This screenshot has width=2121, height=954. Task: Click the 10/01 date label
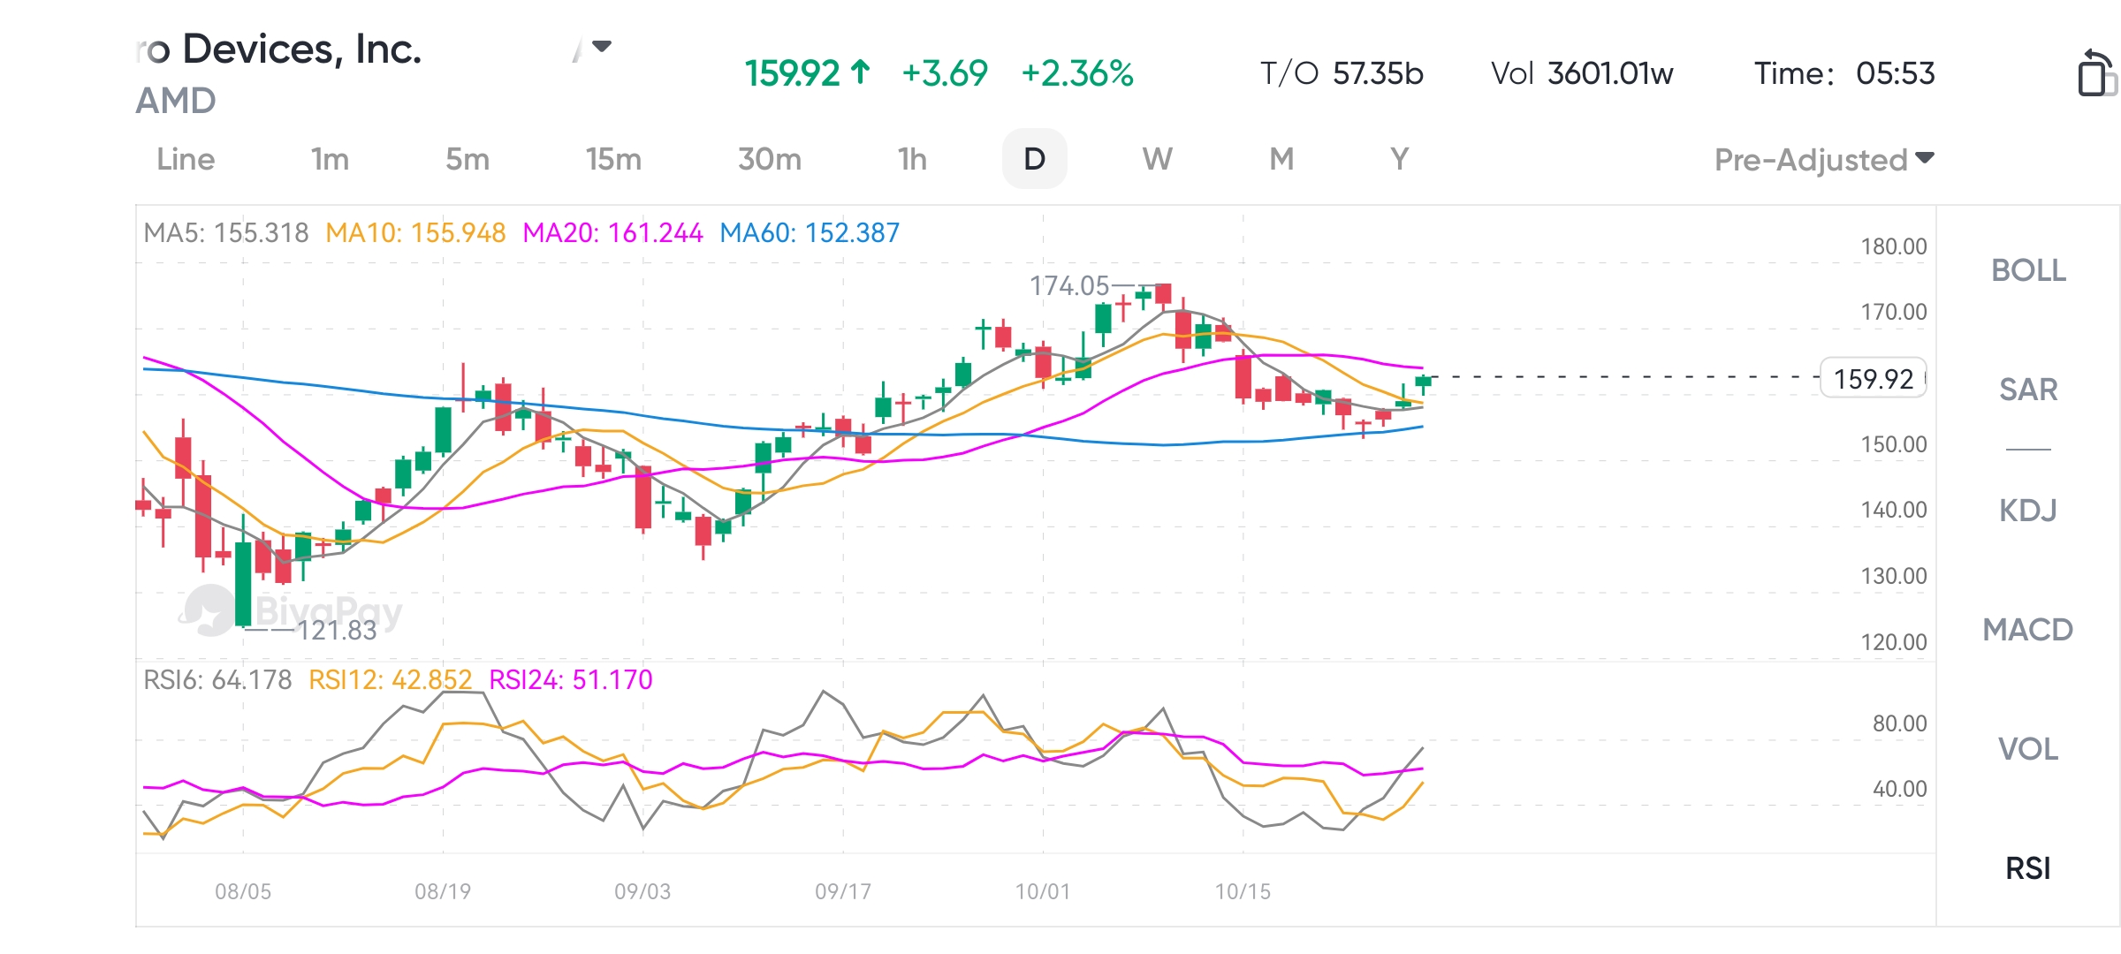[x=1043, y=892]
